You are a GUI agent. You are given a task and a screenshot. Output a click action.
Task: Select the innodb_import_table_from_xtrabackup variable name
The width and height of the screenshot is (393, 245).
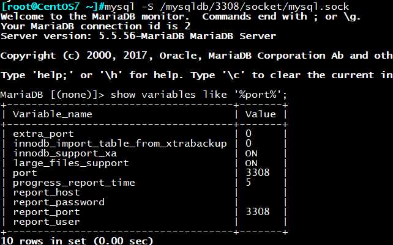coord(120,144)
